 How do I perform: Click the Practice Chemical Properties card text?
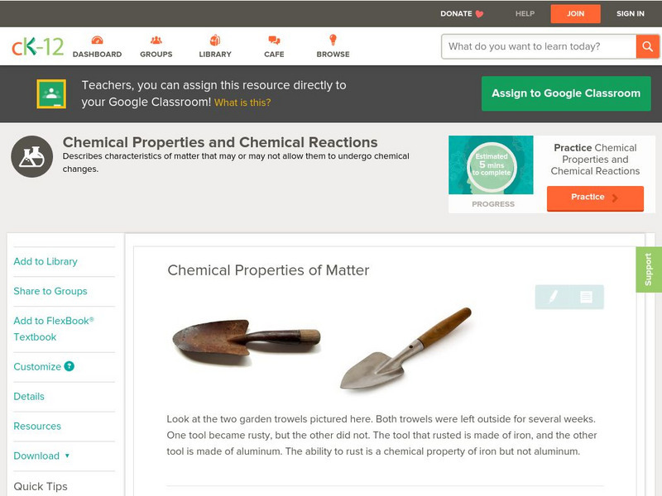click(x=595, y=160)
